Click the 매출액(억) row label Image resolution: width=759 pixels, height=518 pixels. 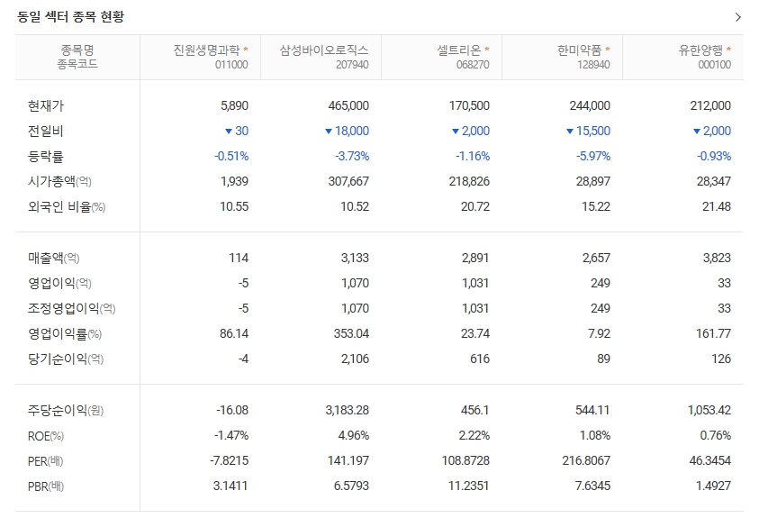point(53,258)
